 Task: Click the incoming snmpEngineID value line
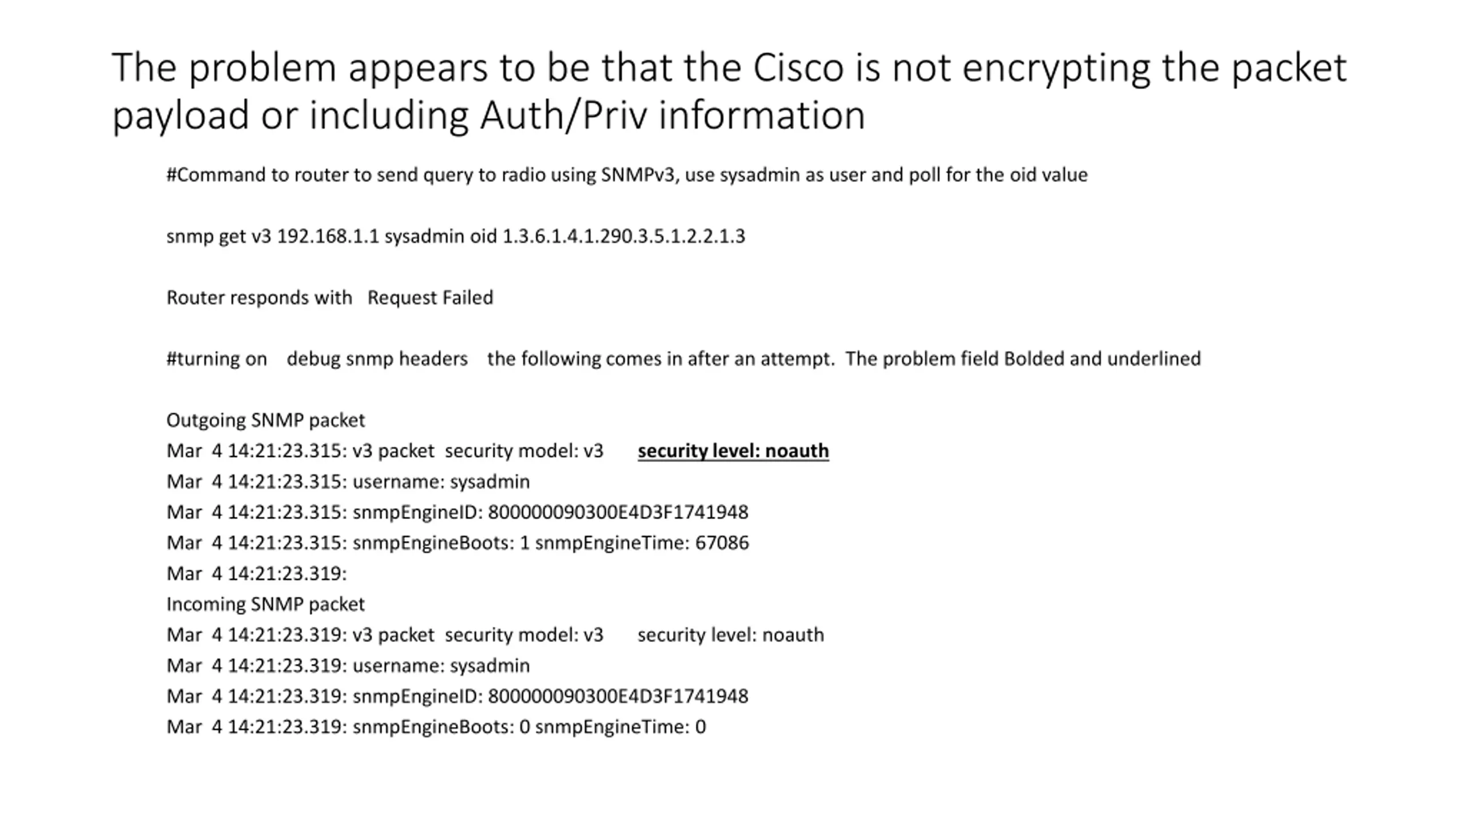pyautogui.click(x=457, y=696)
